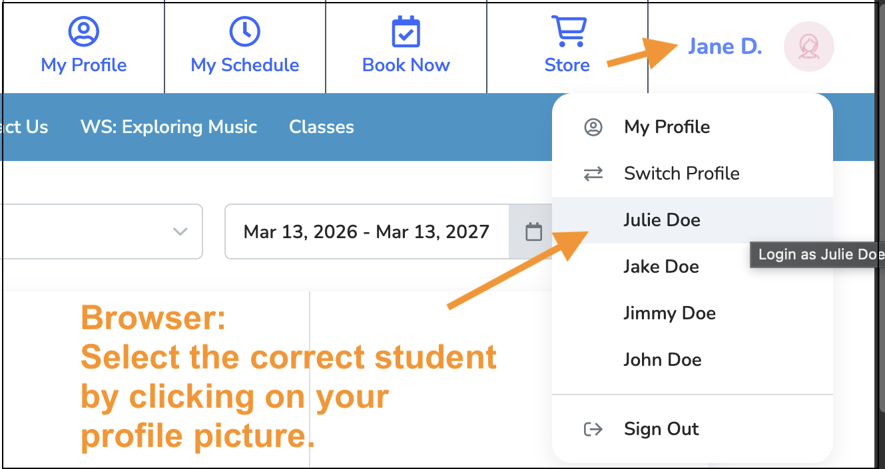Click the Switch Profile arrows icon
The width and height of the screenshot is (885, 469).
coord(593,174)
